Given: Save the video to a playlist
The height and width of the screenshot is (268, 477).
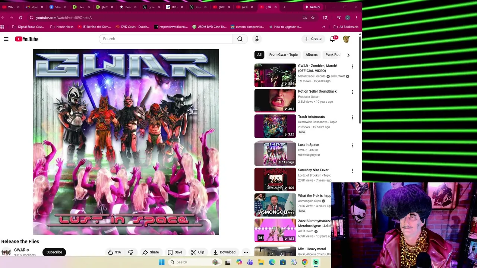Looking at the screenshot, I should click(175, 252).
